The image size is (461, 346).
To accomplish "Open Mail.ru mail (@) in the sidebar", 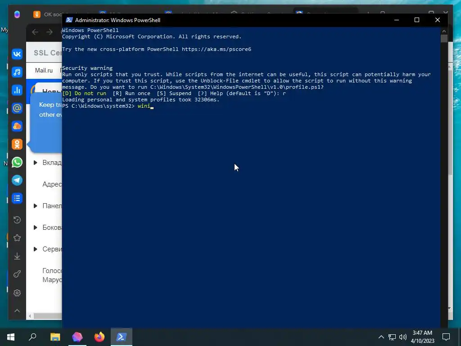I will tap(17, 108).
